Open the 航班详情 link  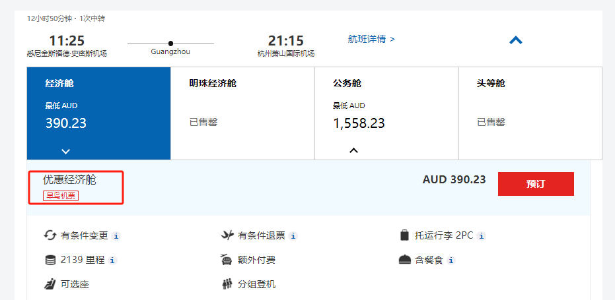[371, 39]
